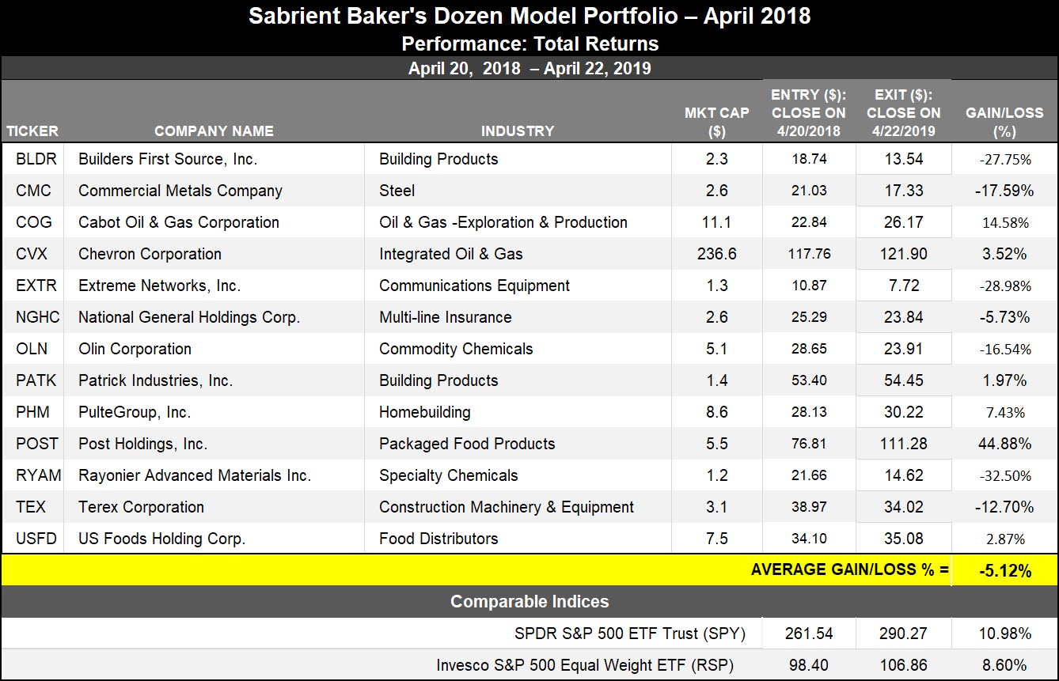Select the CMC ticker cell
The height and width of the screenshot is (681, 1059).
click(x=33, y=191)
